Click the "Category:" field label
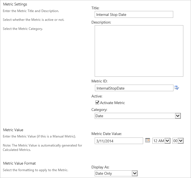Screen dimensions: 191x178 point(99,110)
